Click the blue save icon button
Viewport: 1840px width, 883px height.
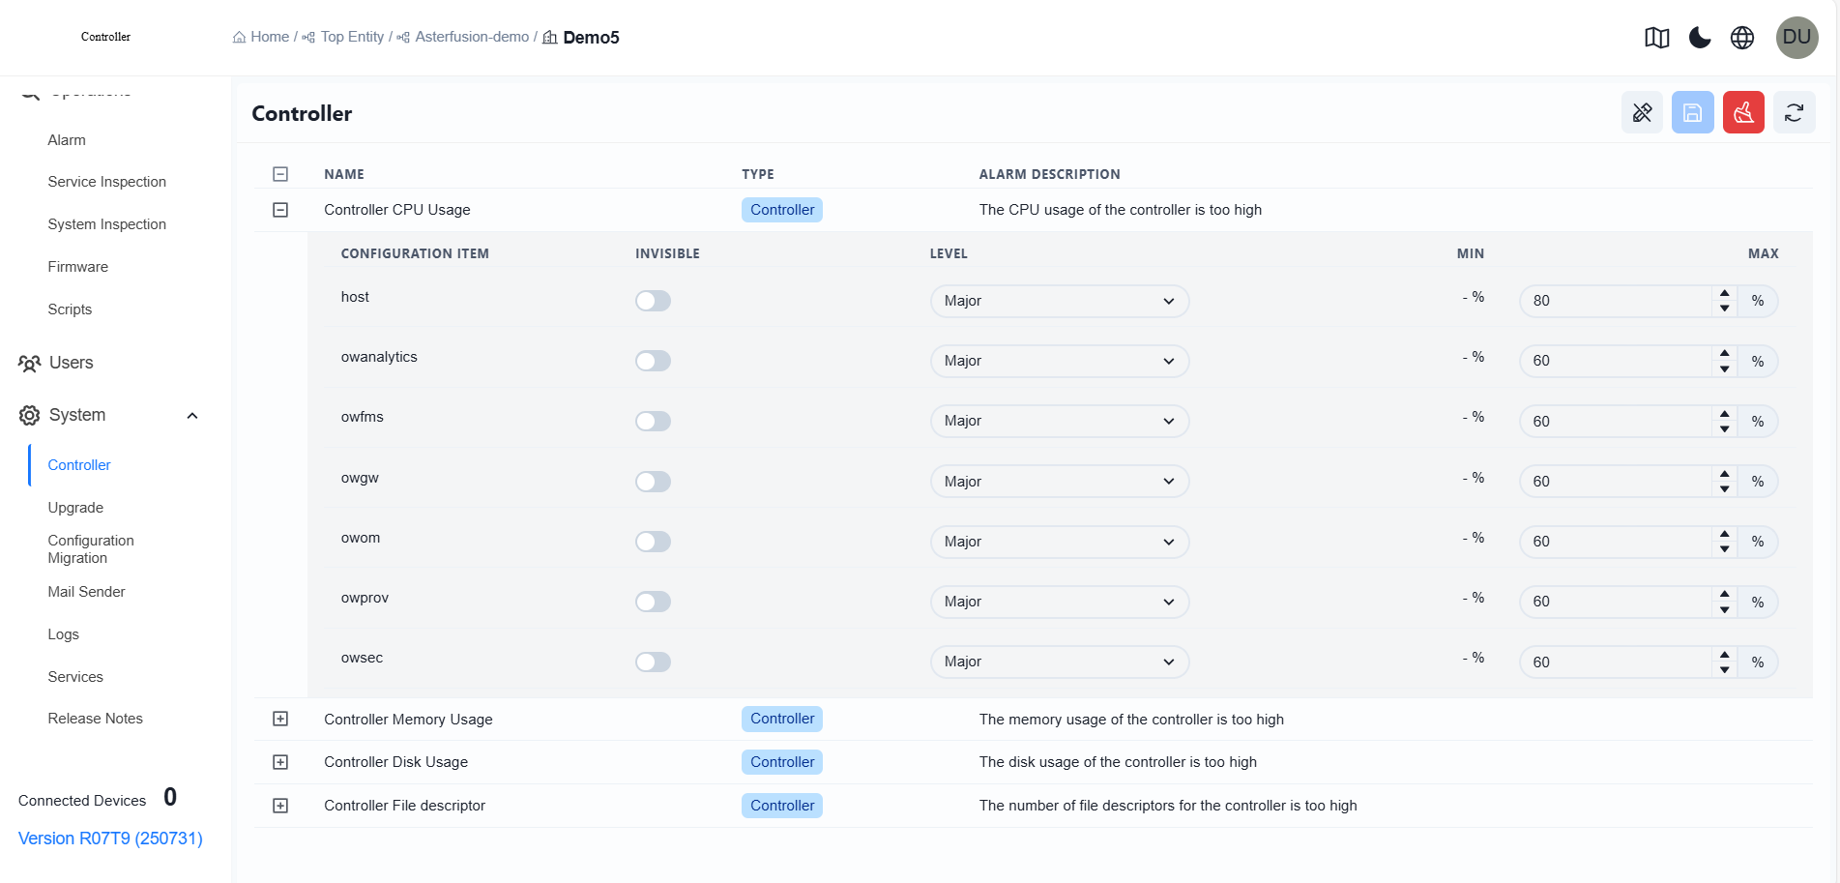point(1693,113)
